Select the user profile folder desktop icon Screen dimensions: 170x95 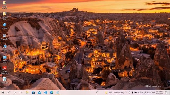coord(5,5)
